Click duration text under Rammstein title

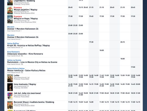[x=15, y=64]
